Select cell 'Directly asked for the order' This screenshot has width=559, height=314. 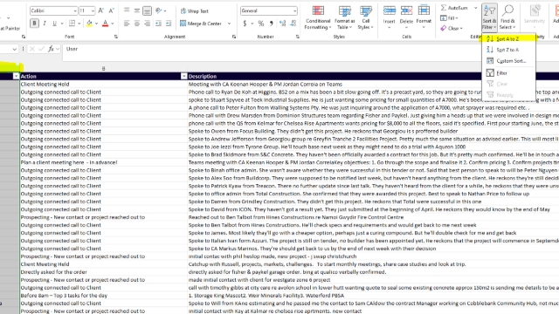(103, 272)
